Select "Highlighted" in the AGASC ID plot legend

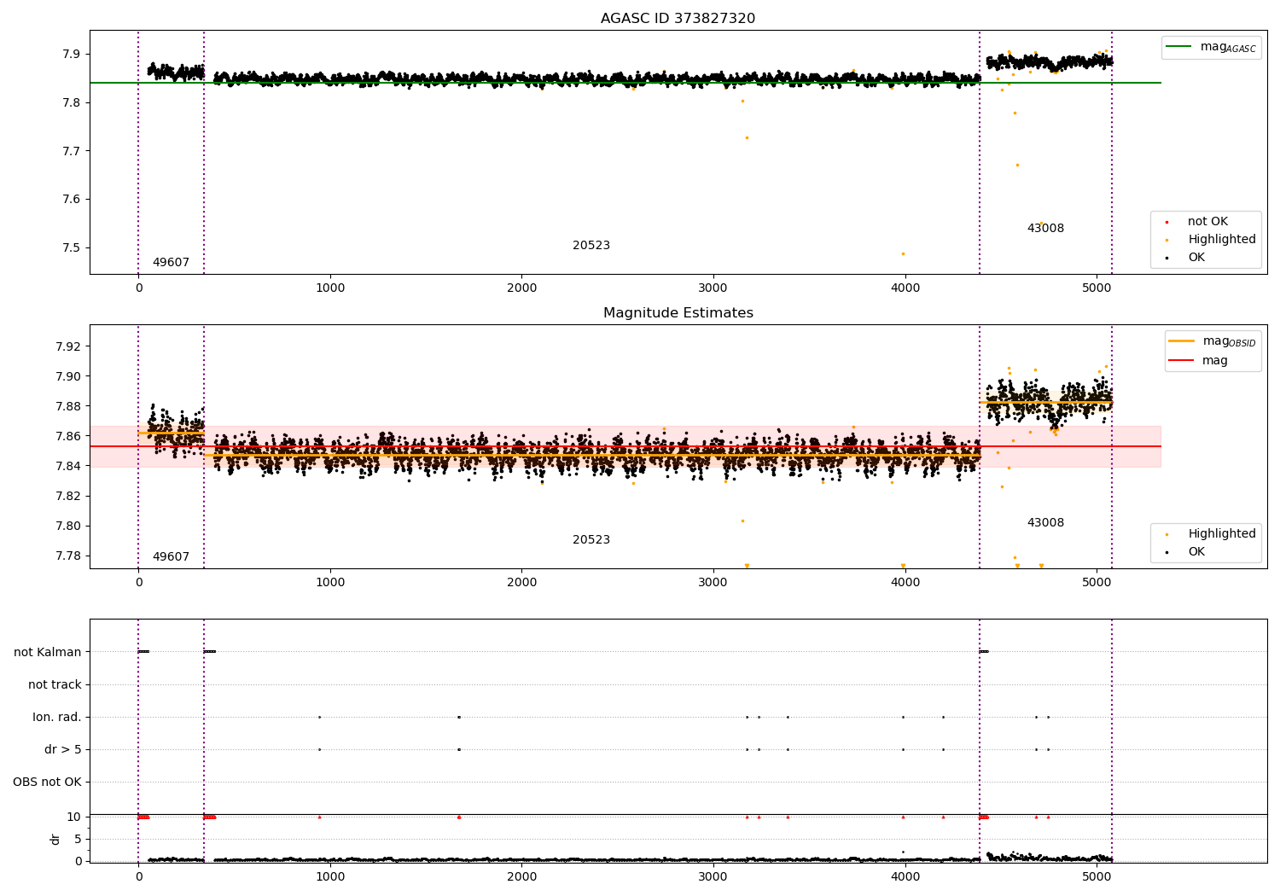[1222, 240]
